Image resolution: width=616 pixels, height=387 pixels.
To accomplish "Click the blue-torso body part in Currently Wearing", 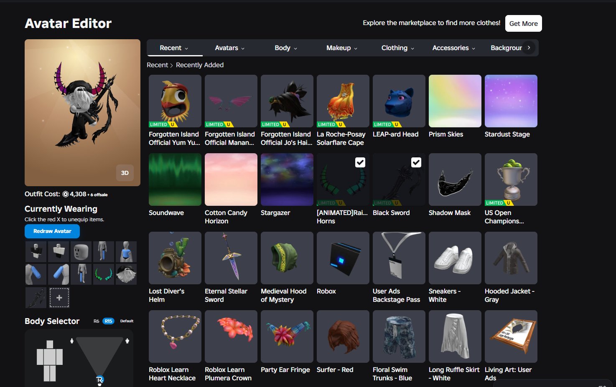I will 126,251.
